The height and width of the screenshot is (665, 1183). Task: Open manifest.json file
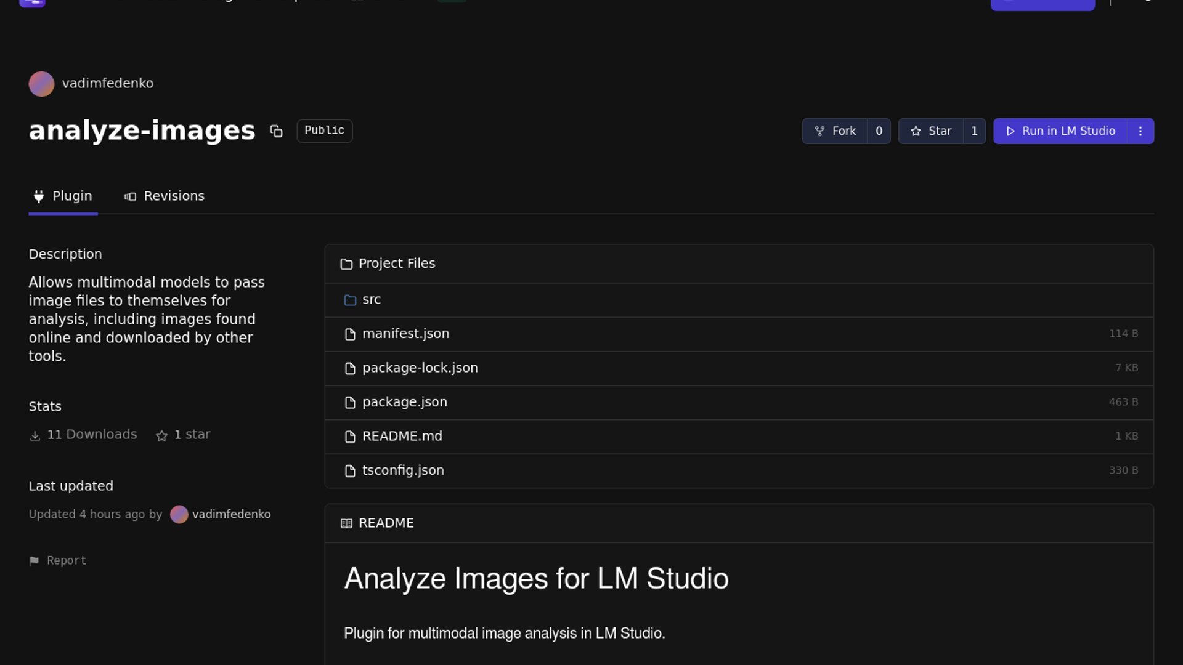tap(405, 334)
